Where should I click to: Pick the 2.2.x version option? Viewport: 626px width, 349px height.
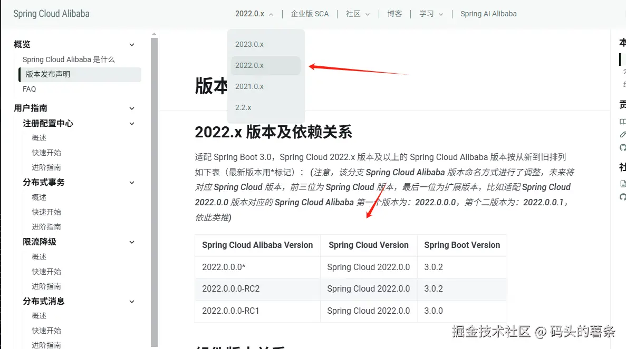(265, 107)
